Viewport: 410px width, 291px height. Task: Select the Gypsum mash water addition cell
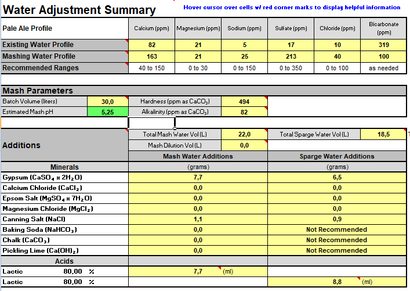coord(198,178)
